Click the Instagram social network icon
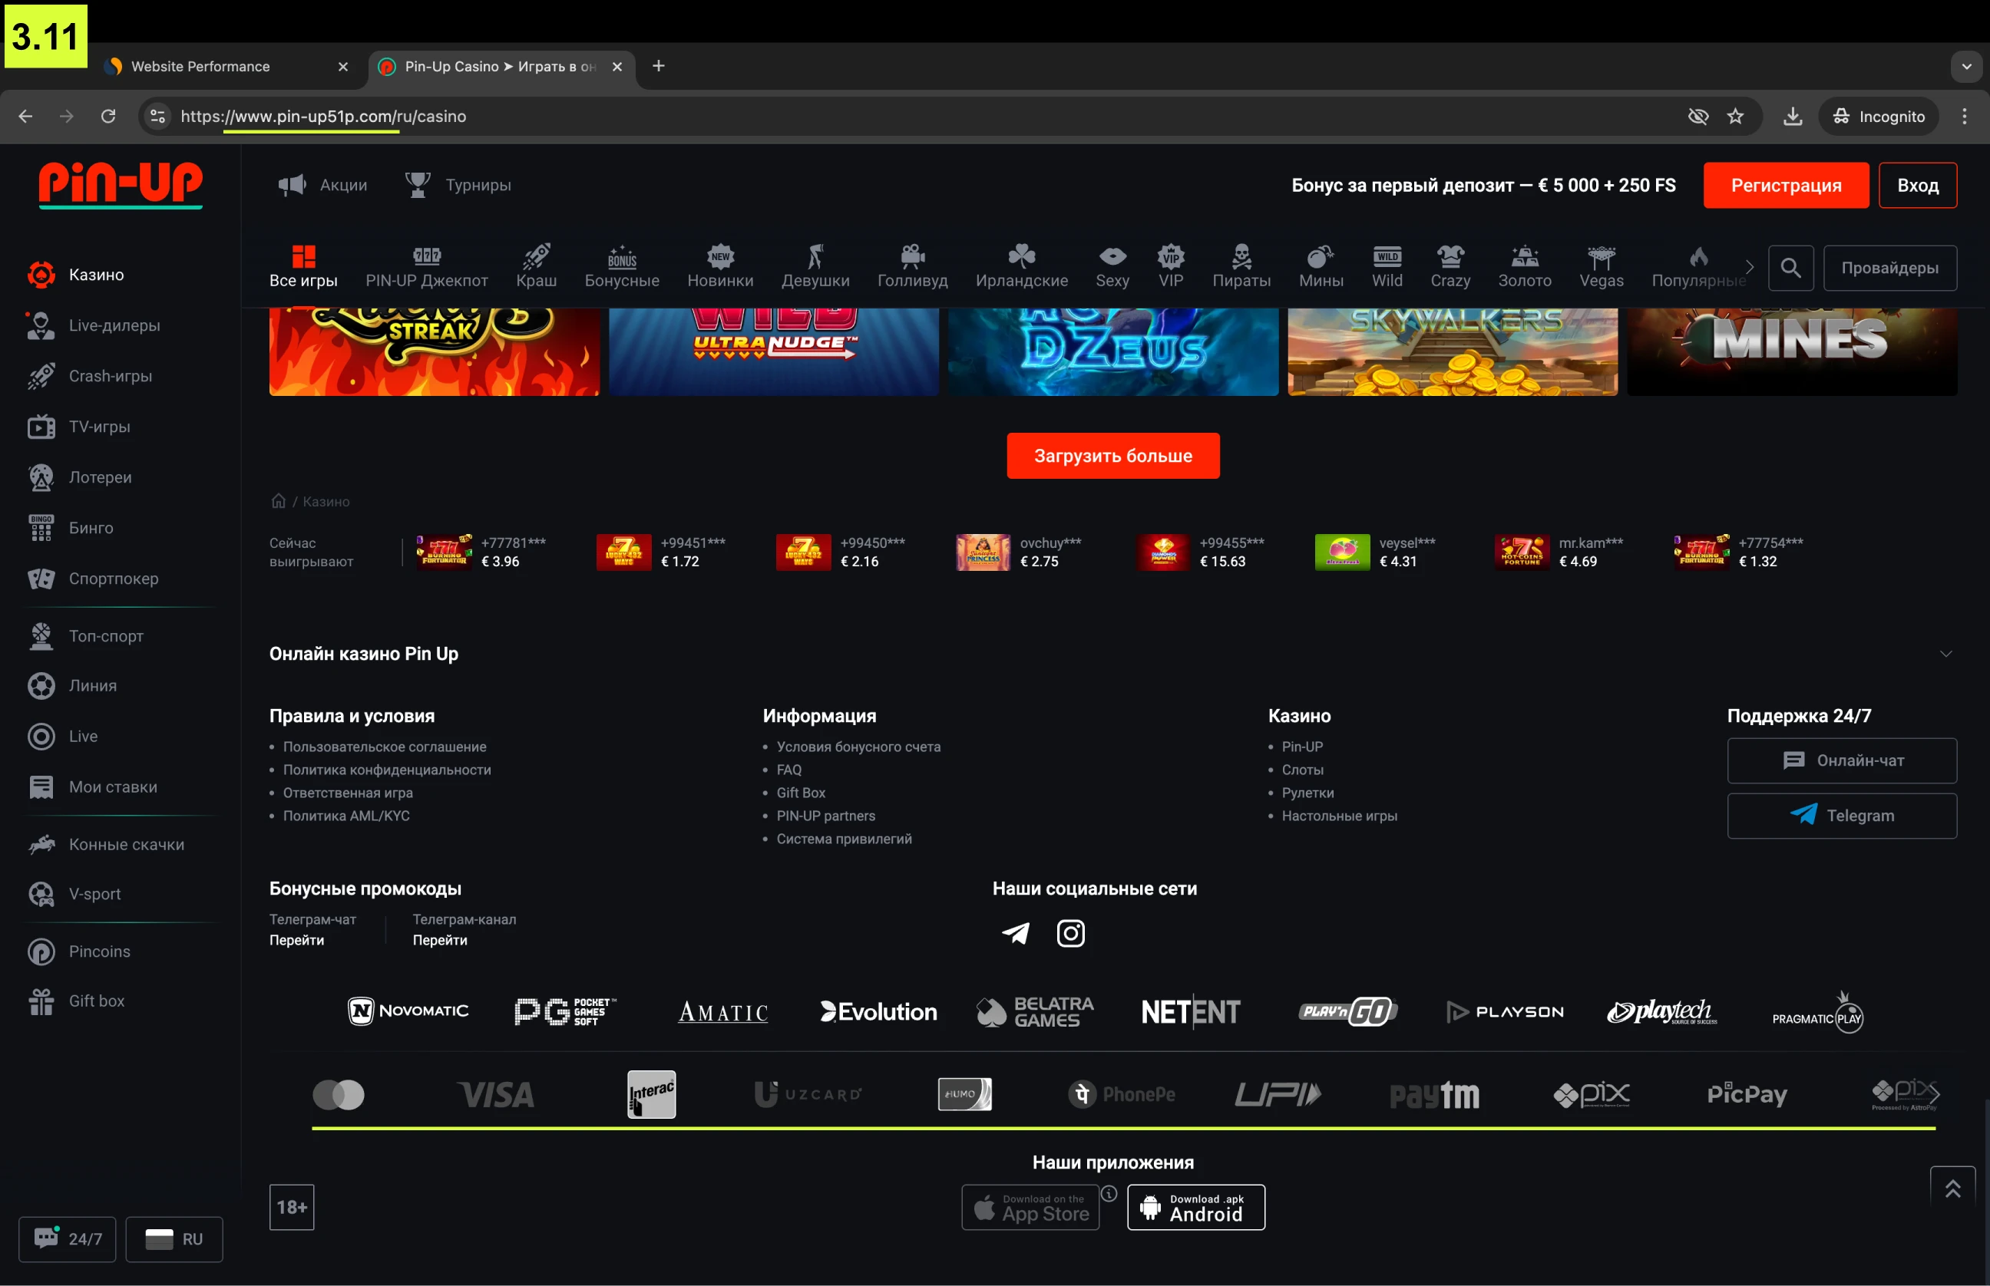Image resolution: width=1990 pixels, height=1286 pixels. pos(1070,933)
